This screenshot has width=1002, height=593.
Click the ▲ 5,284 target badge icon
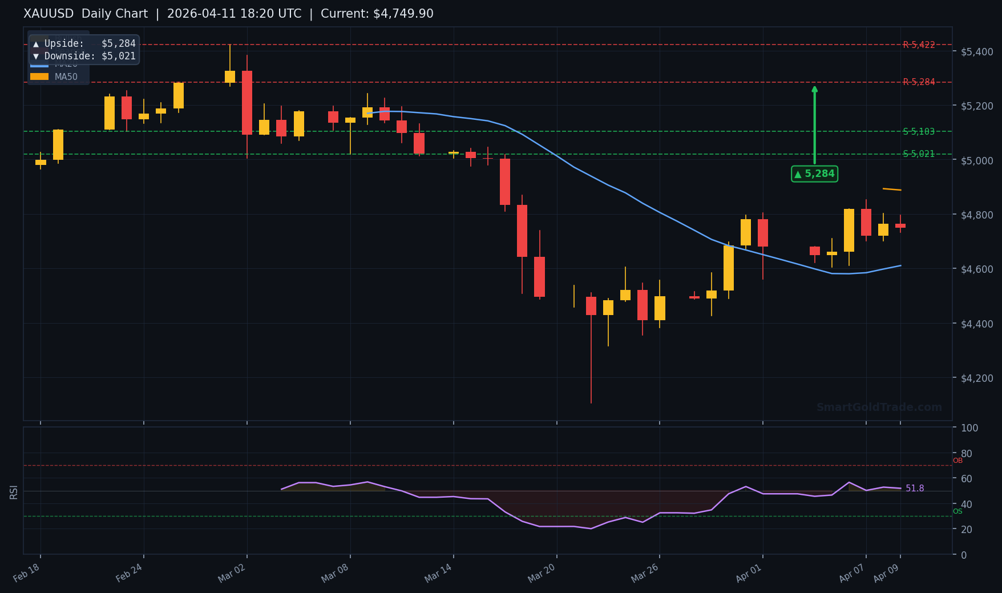[798, 174]
